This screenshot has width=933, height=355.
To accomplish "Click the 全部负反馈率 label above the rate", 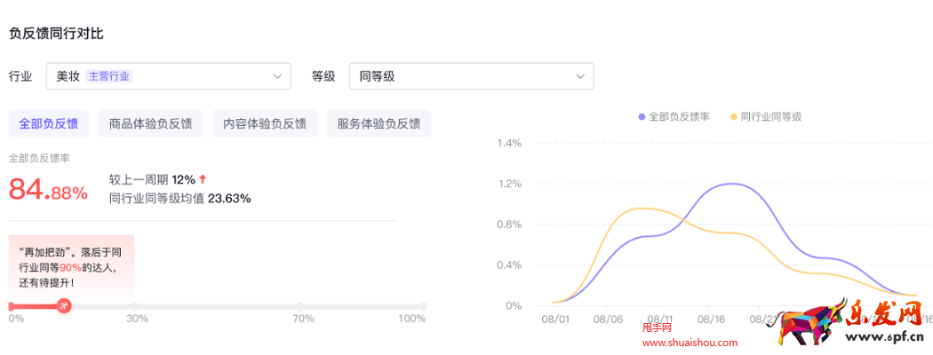I will click(x=40, y=158).
